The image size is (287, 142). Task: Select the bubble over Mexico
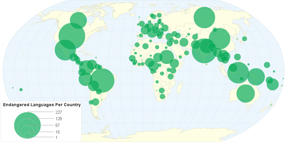tap(65, 50)
